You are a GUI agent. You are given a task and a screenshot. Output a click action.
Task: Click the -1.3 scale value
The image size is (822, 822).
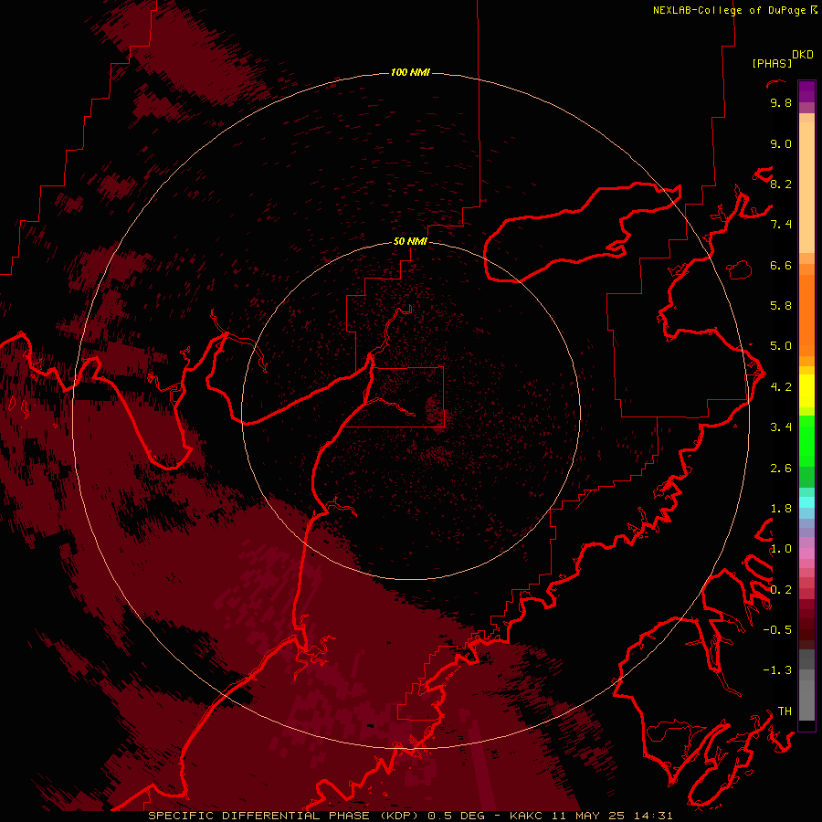tap(777, 671)
